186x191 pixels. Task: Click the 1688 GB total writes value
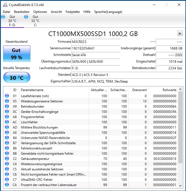coord(169,48)
